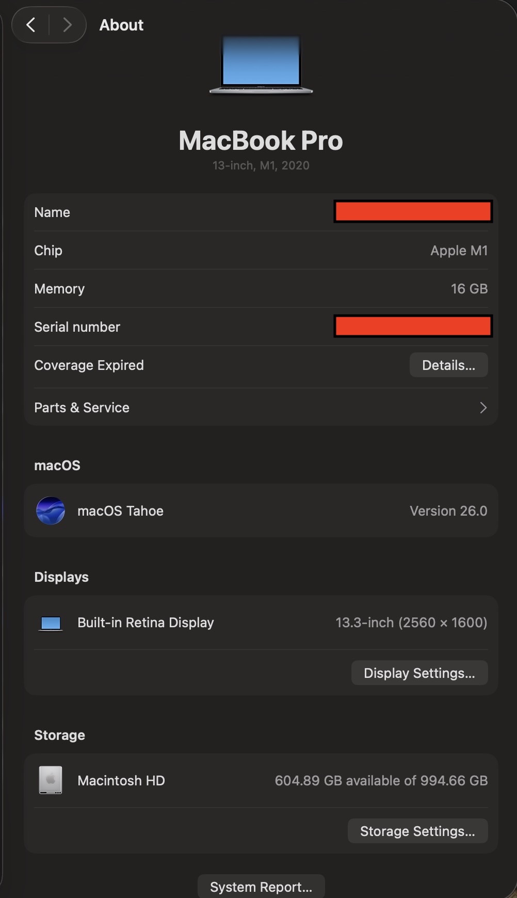Click the Coverage Expired label
Image resolution: width=517 pixels, height=898 pixels.
[89, 365]
